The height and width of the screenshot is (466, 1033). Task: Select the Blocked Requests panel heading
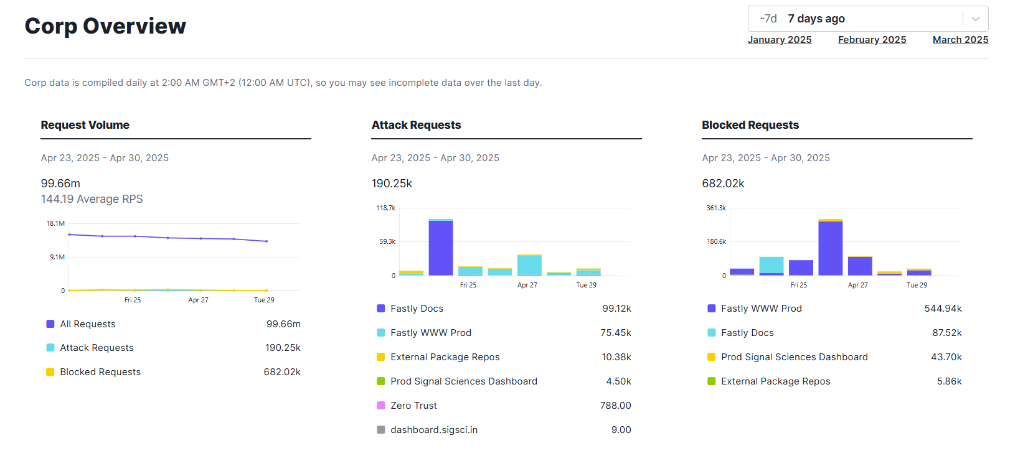pyautogui.click(x=750, y=125)
